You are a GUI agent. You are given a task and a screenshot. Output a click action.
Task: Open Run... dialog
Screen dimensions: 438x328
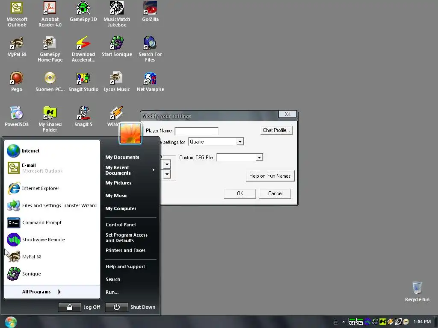pyautogui.click(x=112, y=292)
